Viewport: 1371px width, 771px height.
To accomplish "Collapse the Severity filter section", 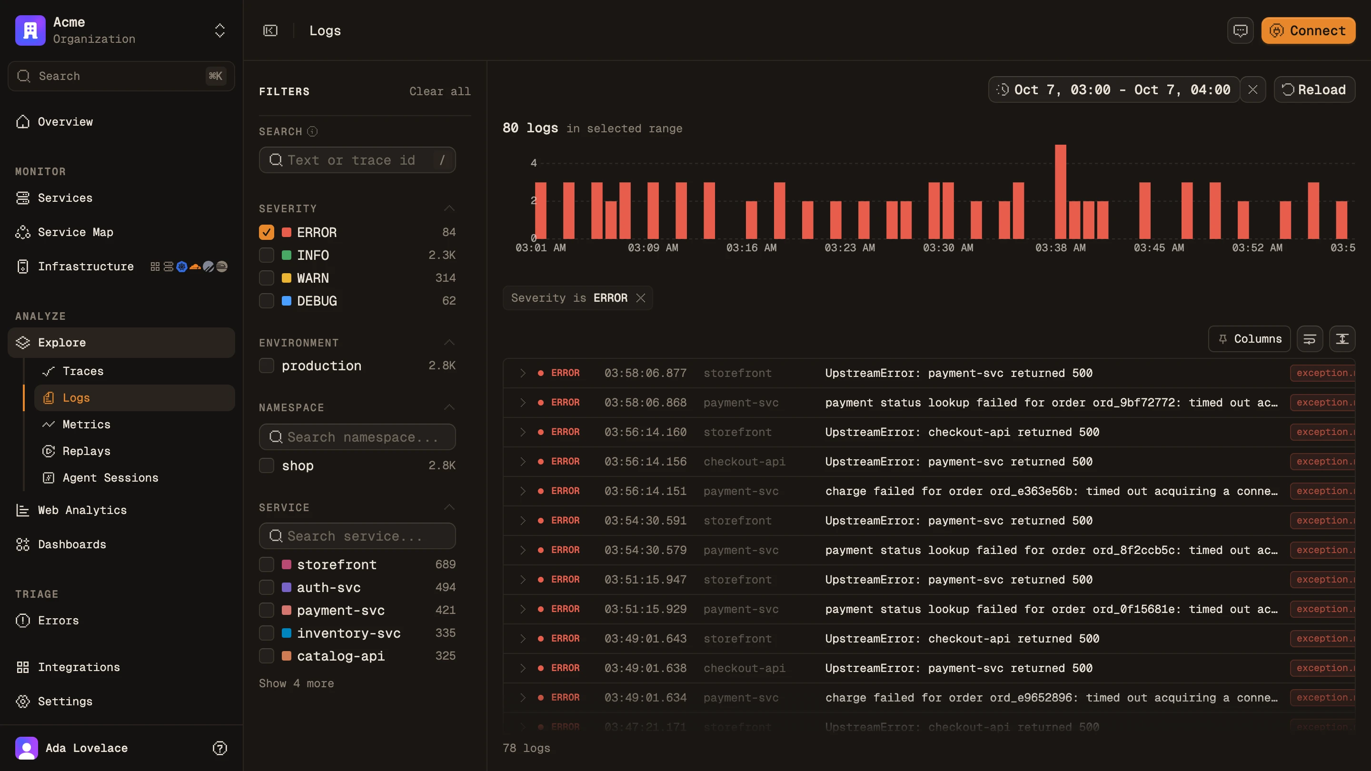I will click(449, 208).
